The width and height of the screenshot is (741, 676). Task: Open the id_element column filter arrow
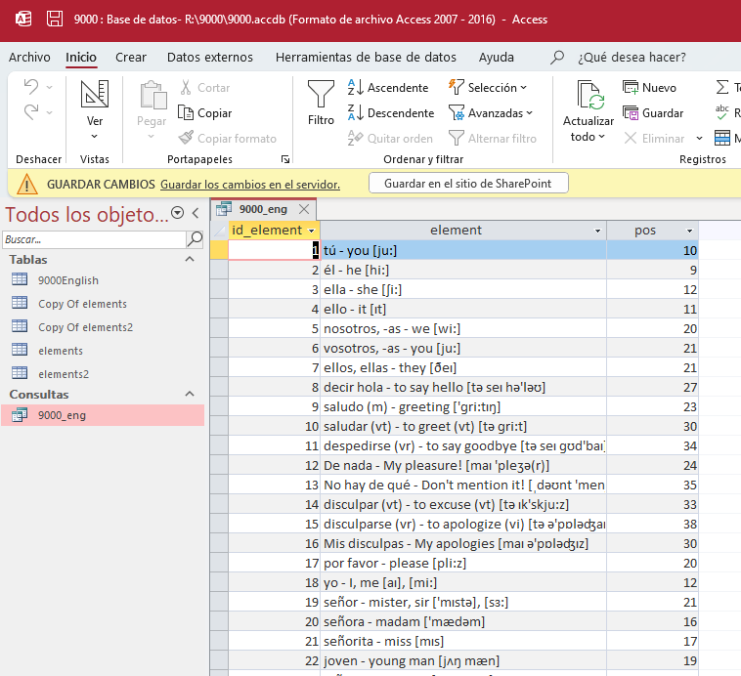(311, 231)
